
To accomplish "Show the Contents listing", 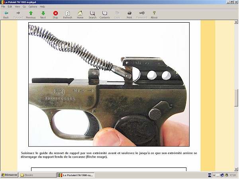I will pyautogui.click(x=105, y=15).
